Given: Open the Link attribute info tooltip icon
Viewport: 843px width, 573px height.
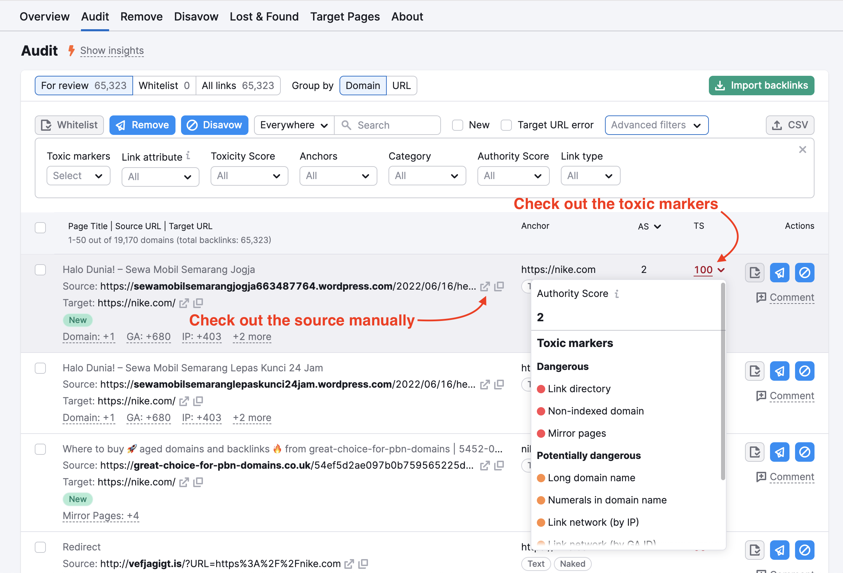Looking at the screenshot, I should pos(188,155).
